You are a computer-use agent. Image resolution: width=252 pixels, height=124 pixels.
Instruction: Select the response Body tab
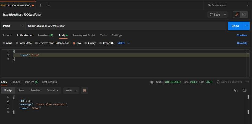(4, 82)
